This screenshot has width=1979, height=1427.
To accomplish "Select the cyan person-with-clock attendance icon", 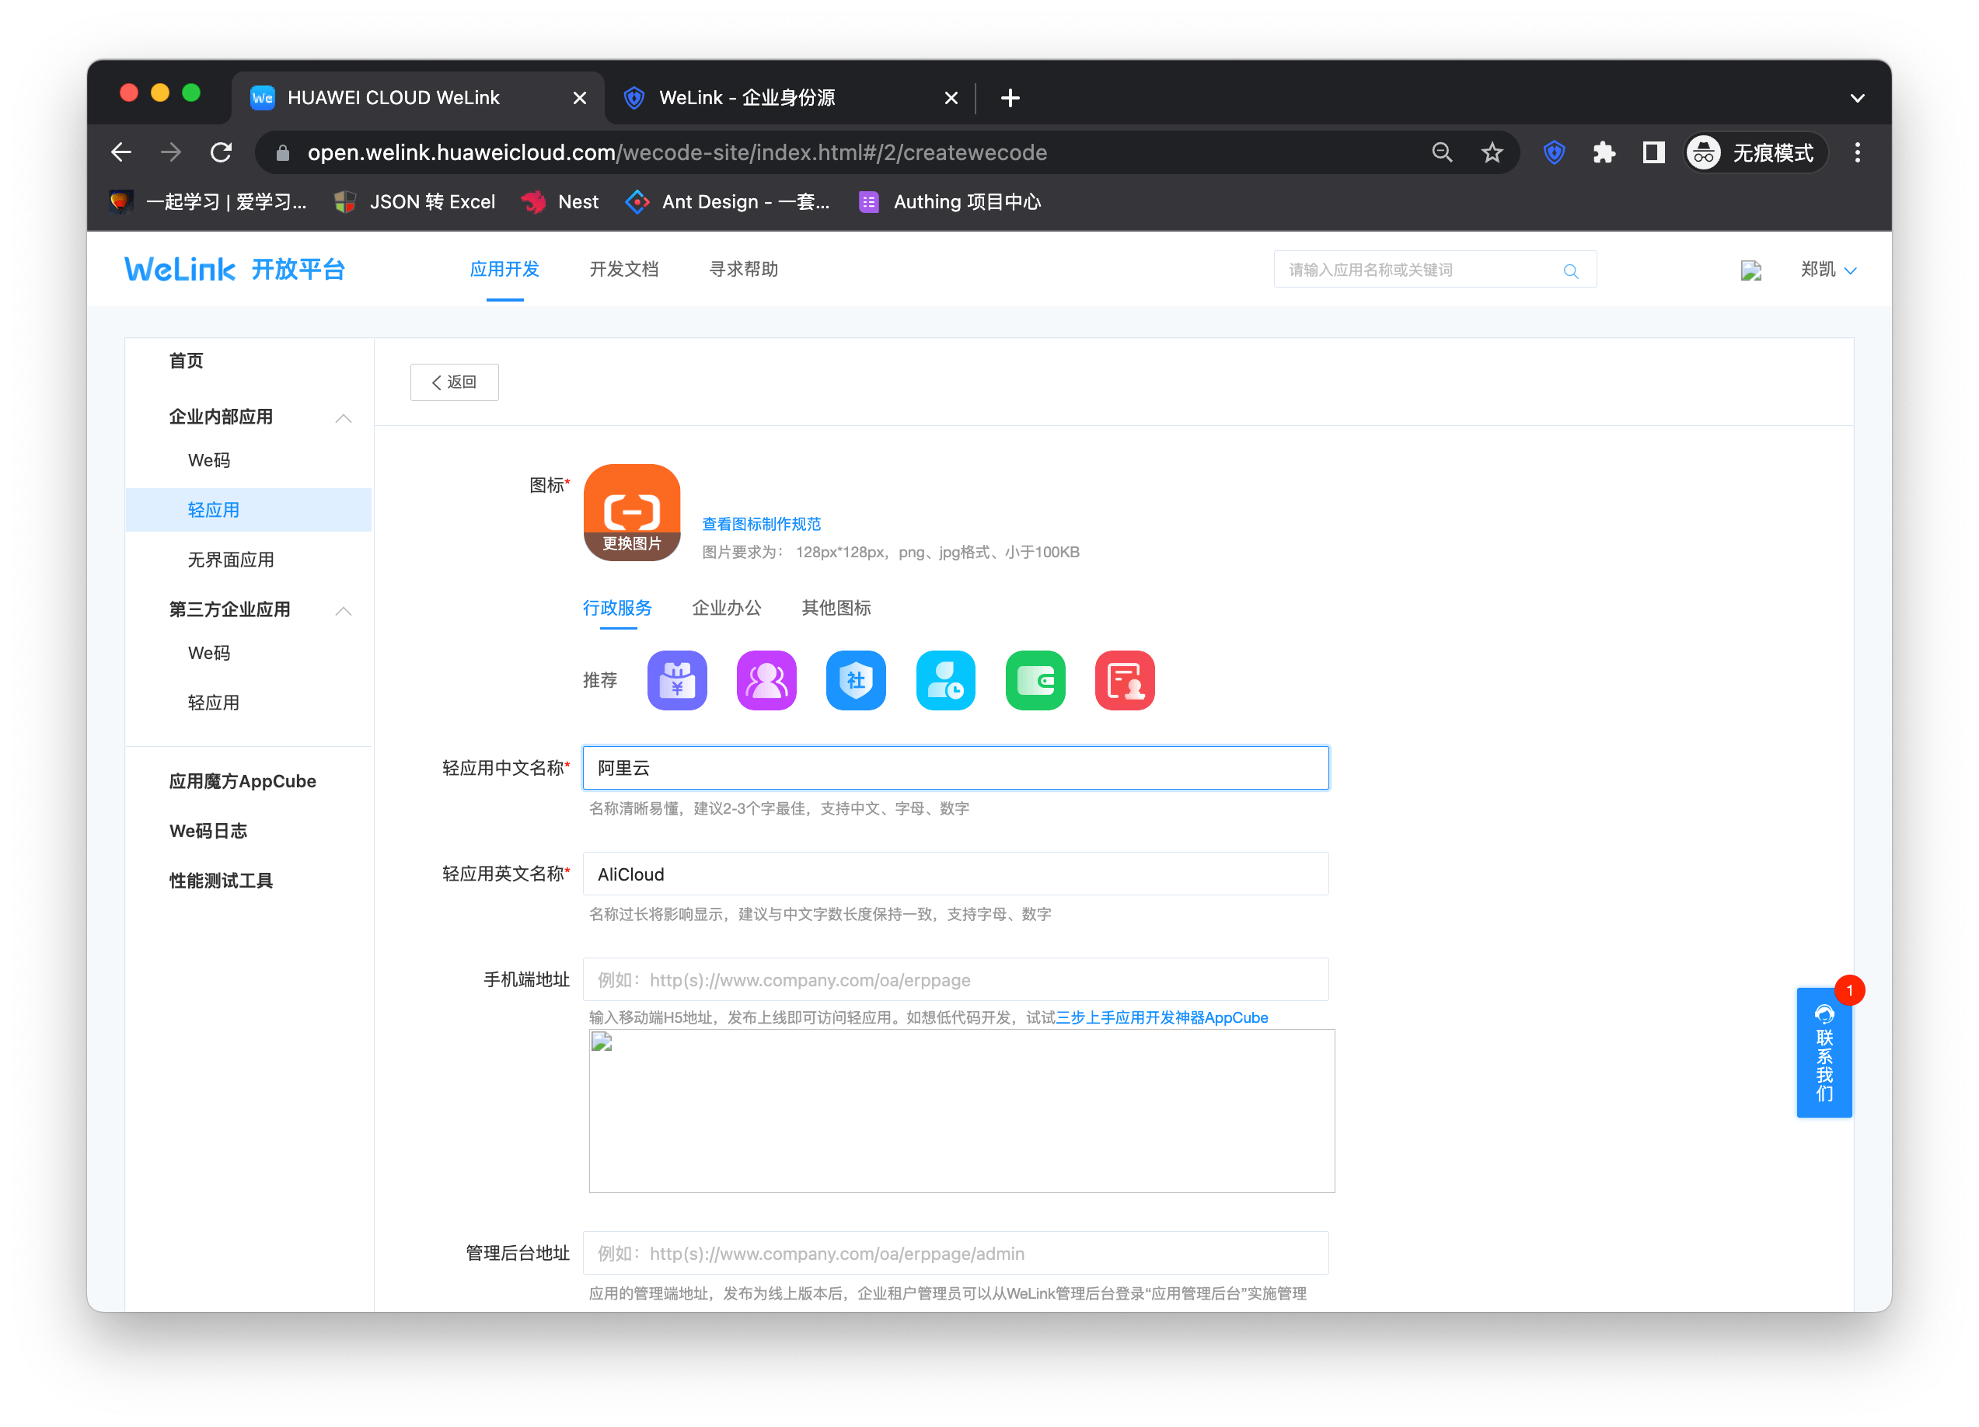I will click(945, 680).
